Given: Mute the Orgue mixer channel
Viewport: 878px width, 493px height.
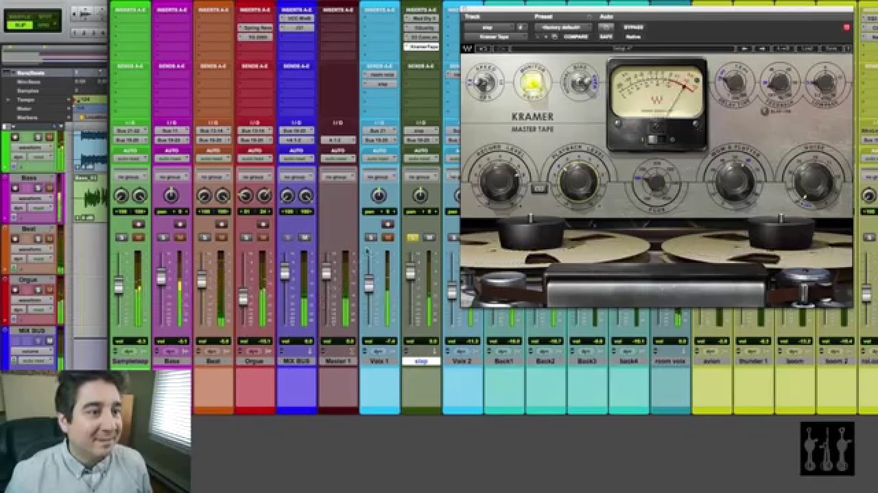Looking at the screenshot, I should [263, 237].
